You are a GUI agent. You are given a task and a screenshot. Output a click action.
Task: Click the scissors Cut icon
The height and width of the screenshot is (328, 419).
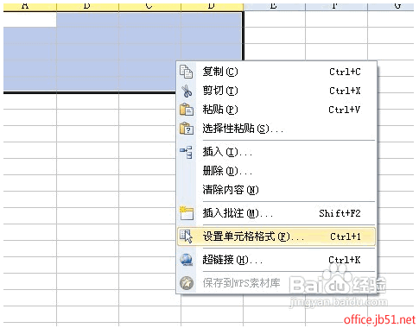pos(187,91)
